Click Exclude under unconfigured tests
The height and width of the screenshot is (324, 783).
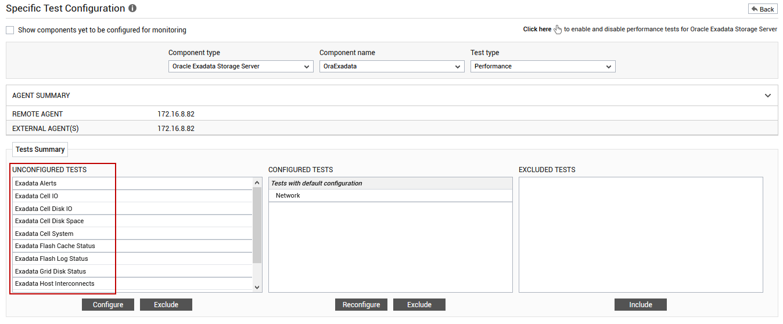166,305
